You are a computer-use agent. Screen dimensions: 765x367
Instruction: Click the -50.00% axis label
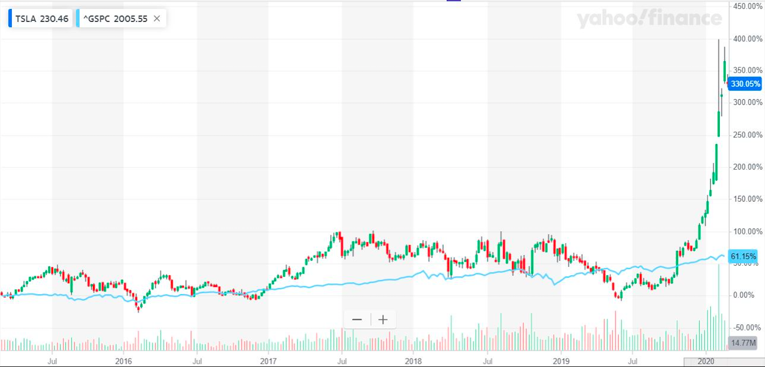click(747, 327)
